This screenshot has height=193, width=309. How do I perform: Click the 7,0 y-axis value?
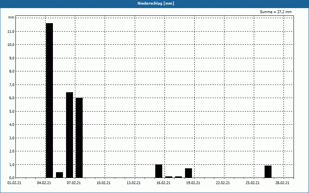[12, 85]
